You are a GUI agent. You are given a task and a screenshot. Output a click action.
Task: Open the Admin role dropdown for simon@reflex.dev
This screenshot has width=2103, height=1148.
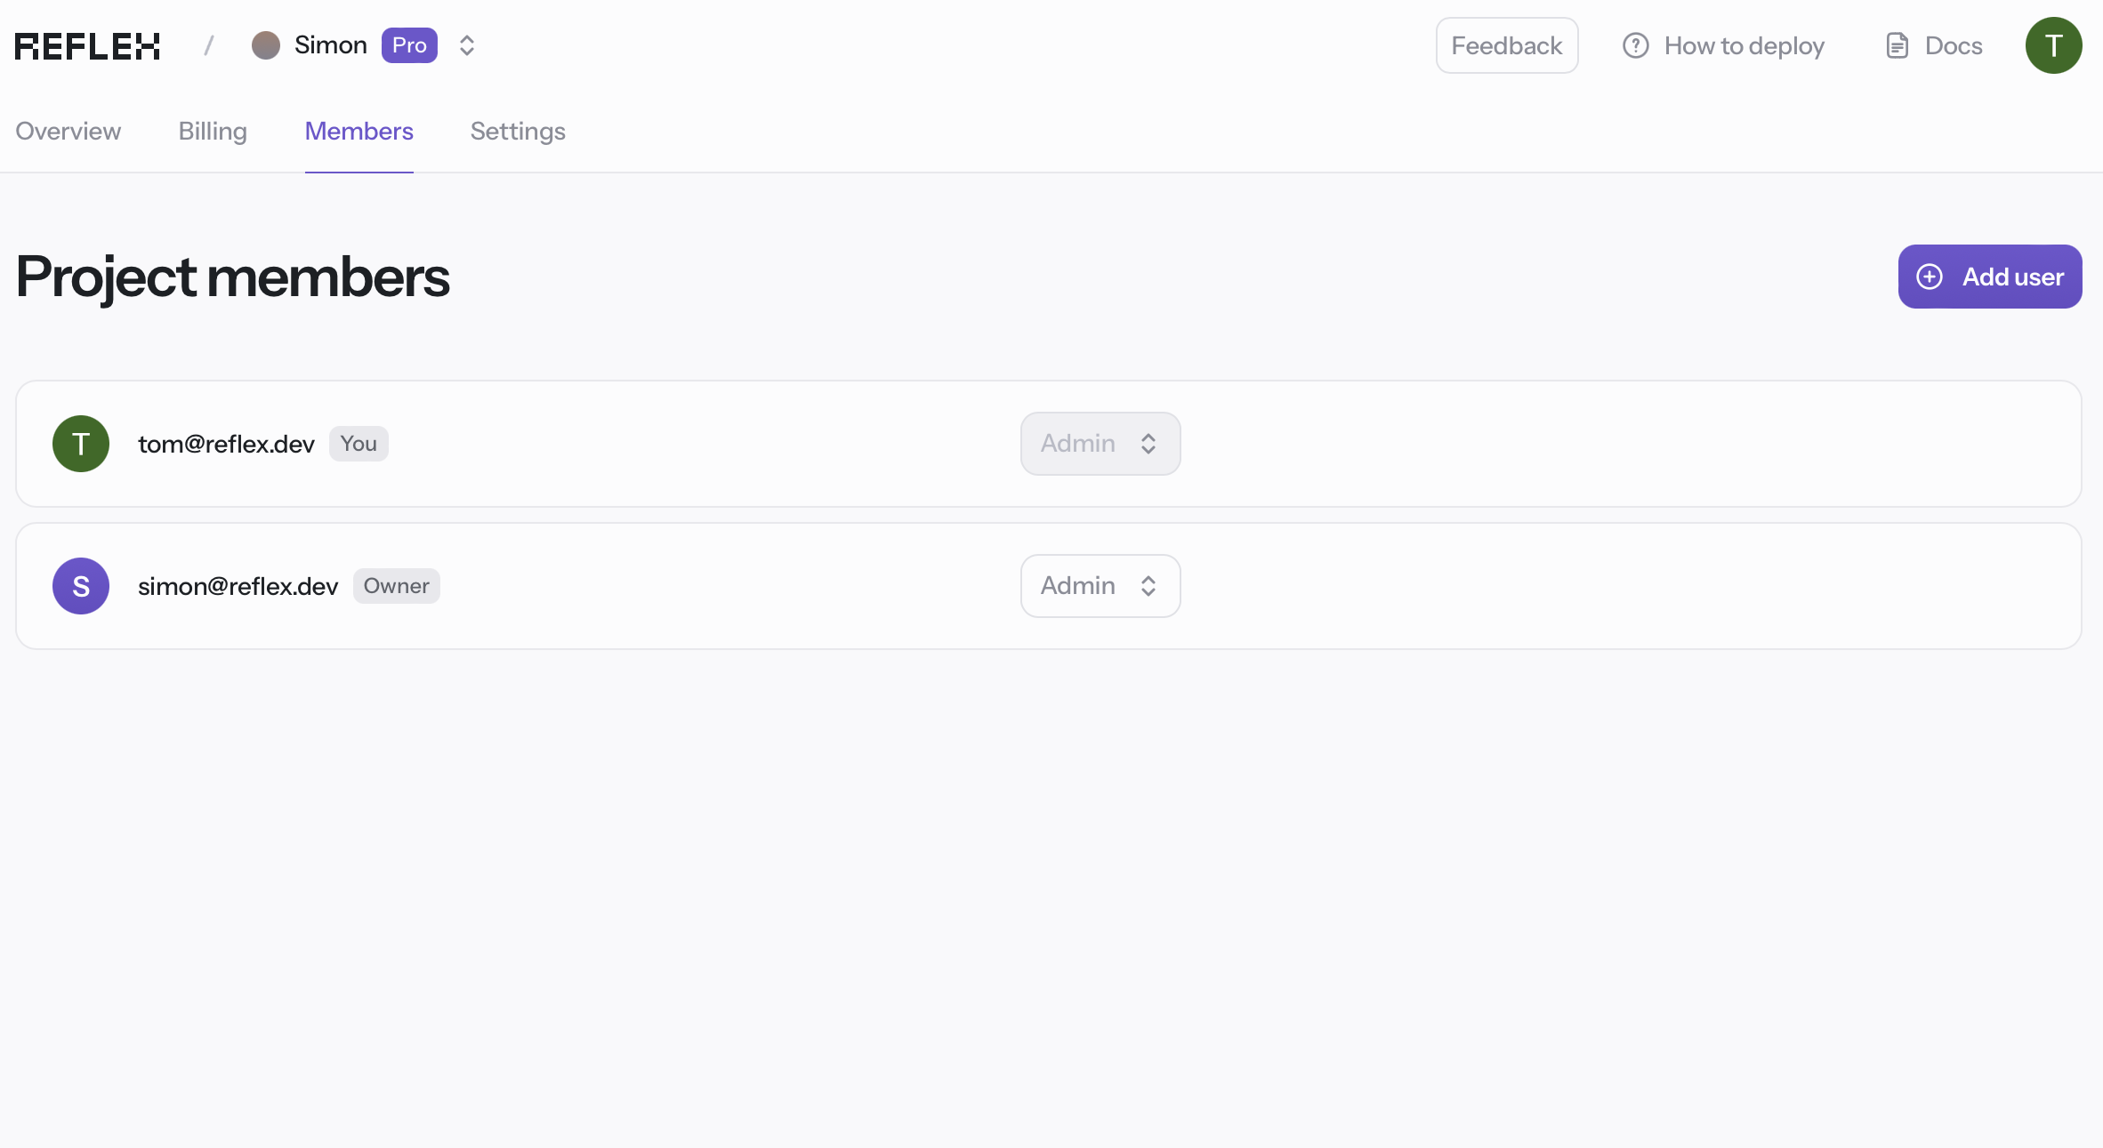(x=1100, y=585)
